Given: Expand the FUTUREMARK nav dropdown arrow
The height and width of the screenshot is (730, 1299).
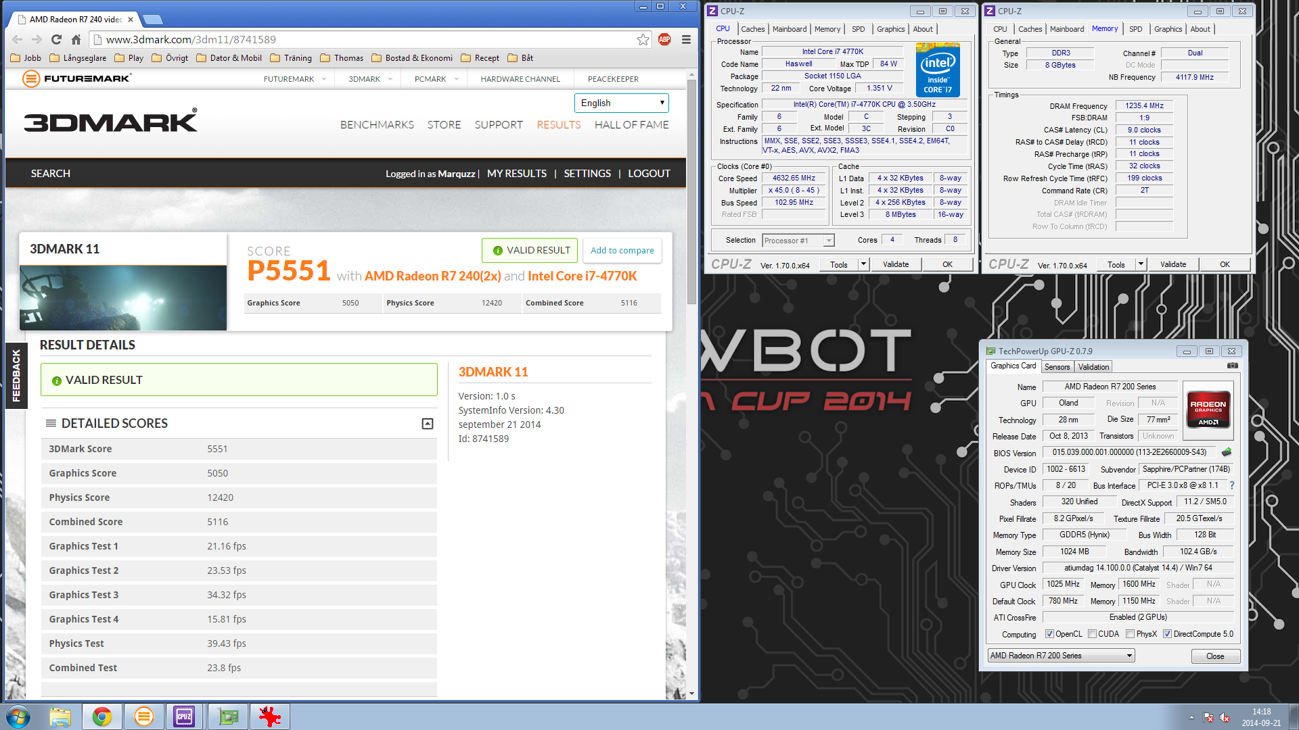Looking at the screenshot, I should tap(324, 79).
